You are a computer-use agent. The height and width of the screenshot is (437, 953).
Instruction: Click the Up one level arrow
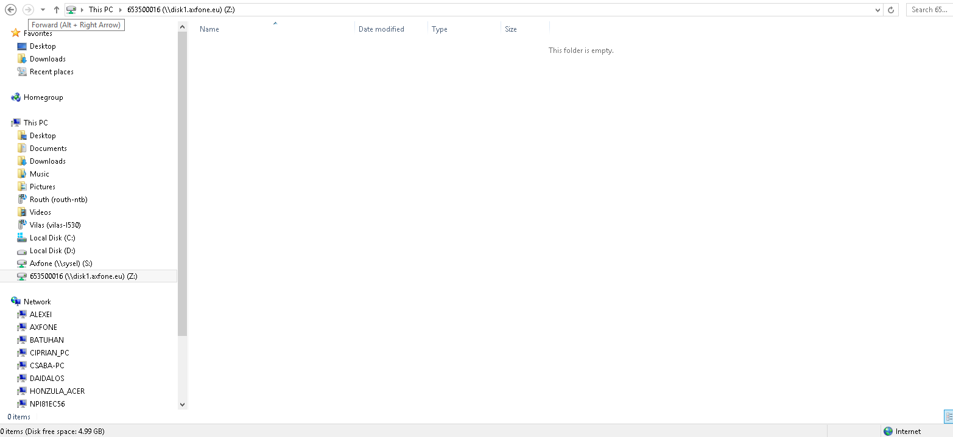tap(57, 10)
